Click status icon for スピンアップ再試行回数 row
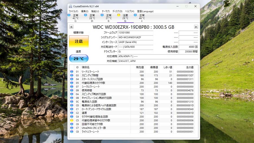The width and height of the screenshot is (254, 143). coord(72,94)
